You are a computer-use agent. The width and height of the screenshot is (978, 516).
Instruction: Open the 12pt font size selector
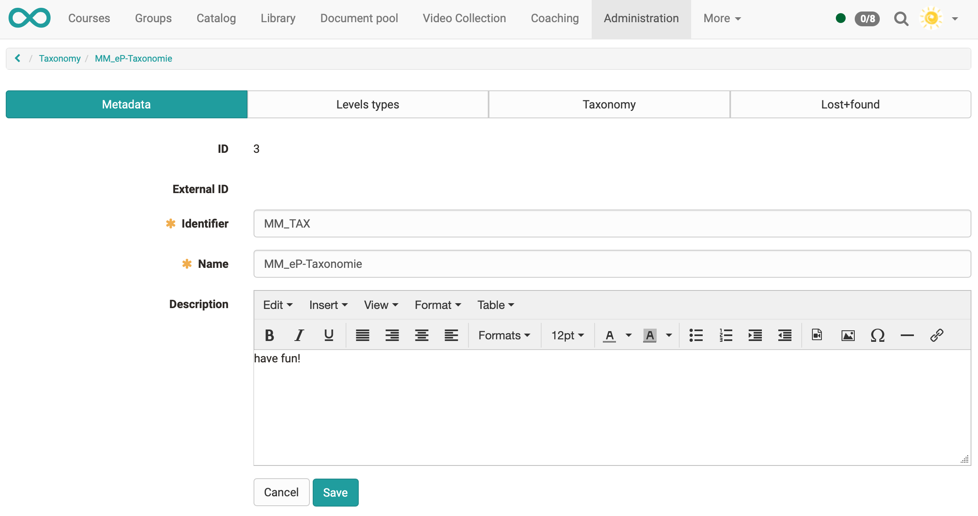[567, 335]
